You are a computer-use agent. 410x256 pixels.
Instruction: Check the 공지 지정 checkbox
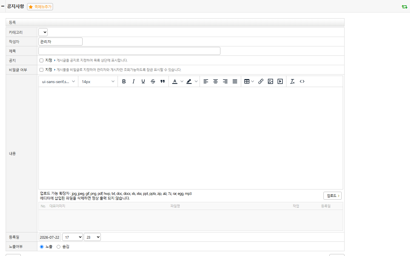42,60
